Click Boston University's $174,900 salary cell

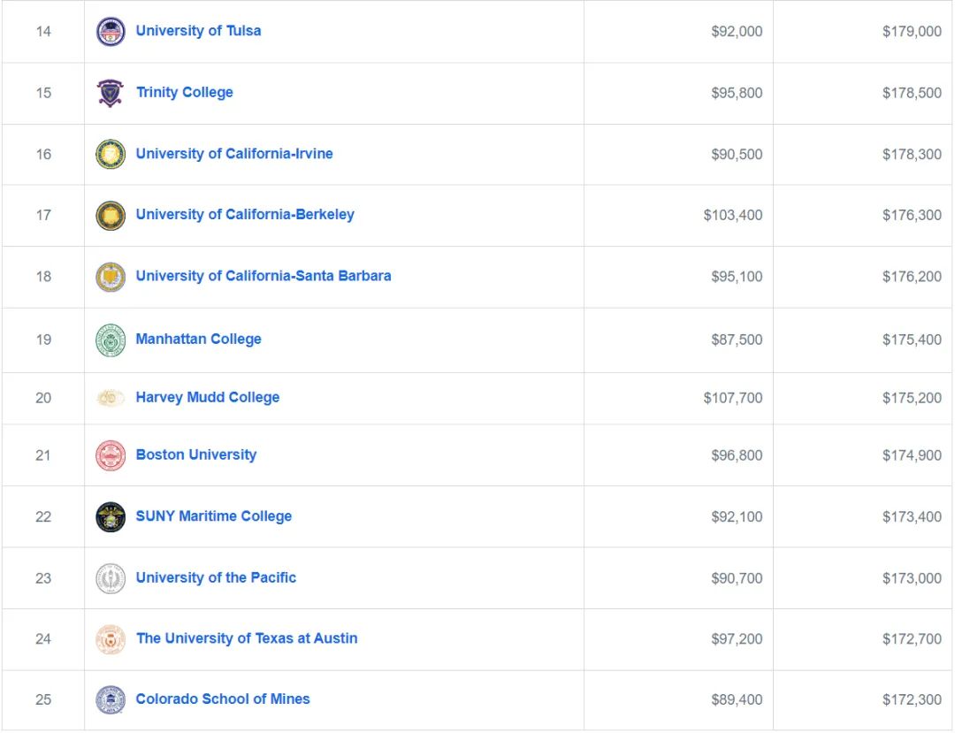(863, 455)
